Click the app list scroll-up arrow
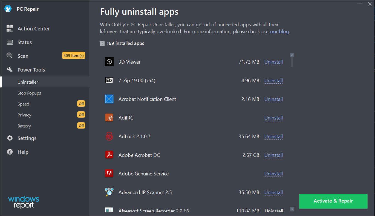Viewport: 375px width, 216px height. (292, 55)
